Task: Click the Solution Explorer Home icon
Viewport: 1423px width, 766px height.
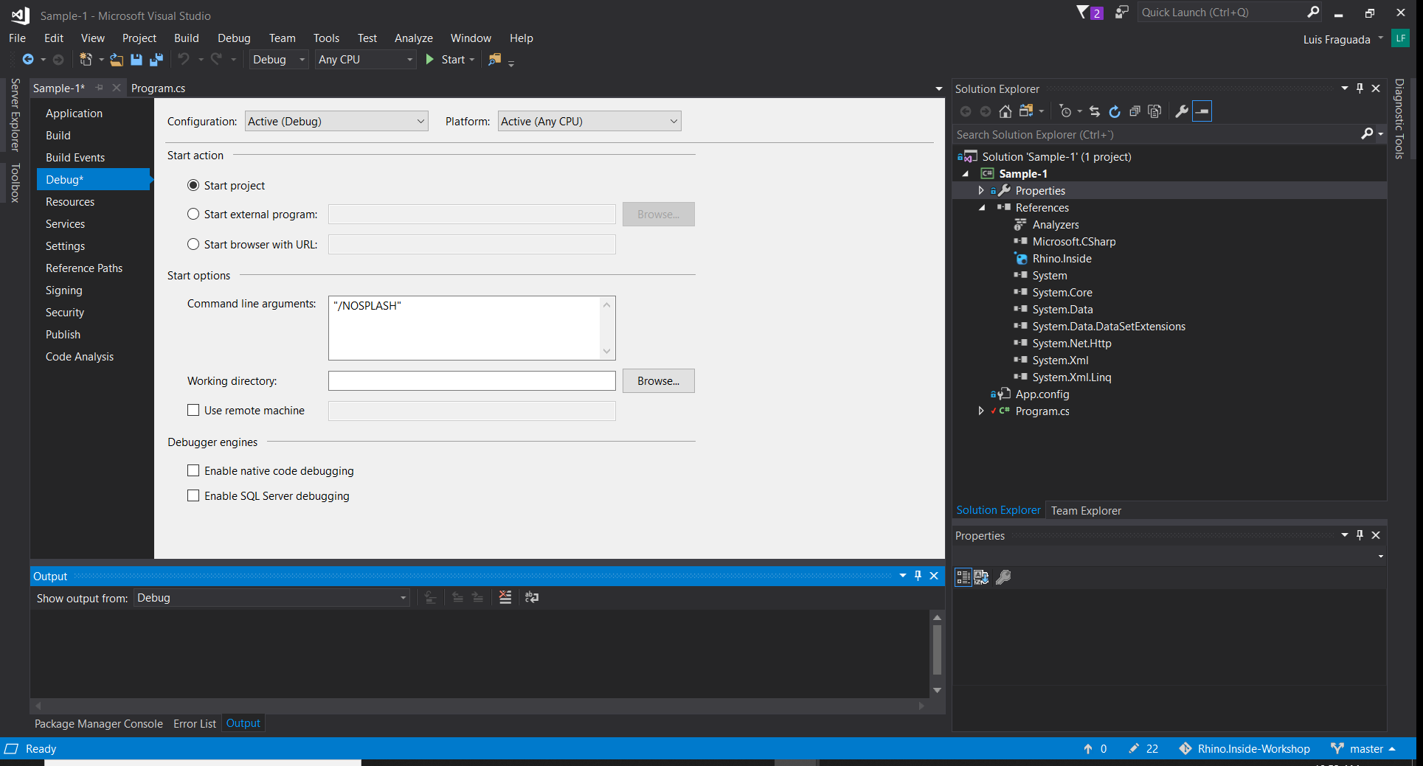Action: (1005, 111)
